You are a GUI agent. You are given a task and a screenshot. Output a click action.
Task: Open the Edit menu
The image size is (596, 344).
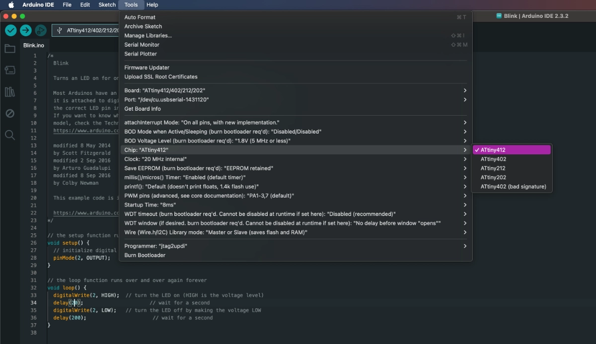click(85, 4)
